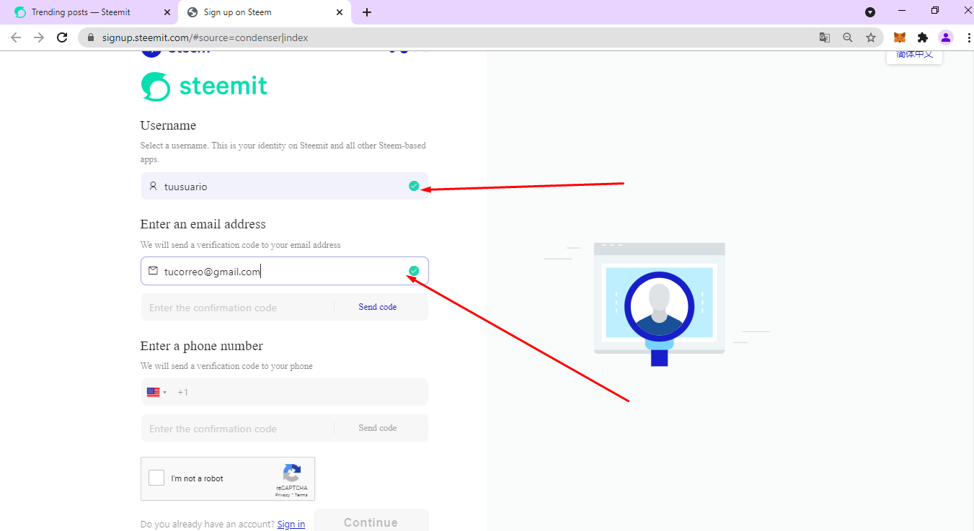Send the email verification code

click(378, 307)
